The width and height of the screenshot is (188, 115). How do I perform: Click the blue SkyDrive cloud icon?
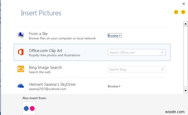21,86
